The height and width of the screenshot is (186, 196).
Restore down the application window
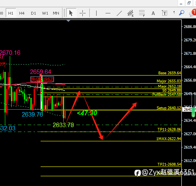(189, 3)
